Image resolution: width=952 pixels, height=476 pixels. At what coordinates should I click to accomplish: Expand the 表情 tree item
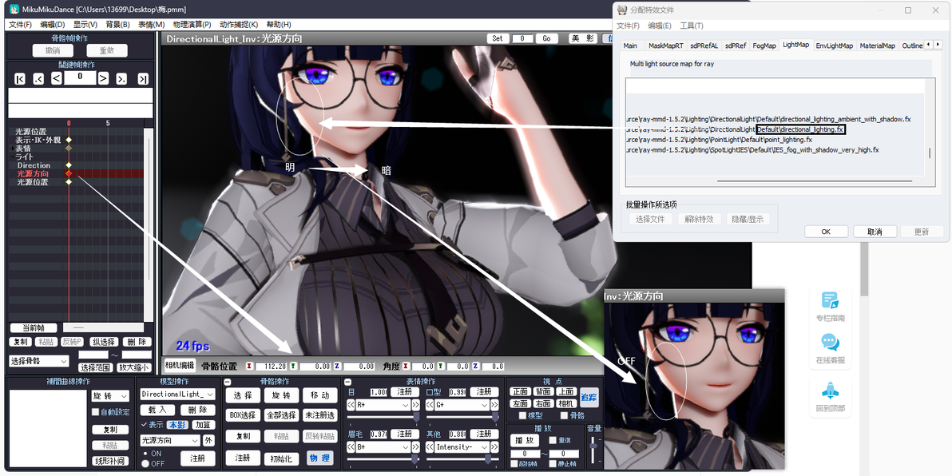[x=12, y=148]
